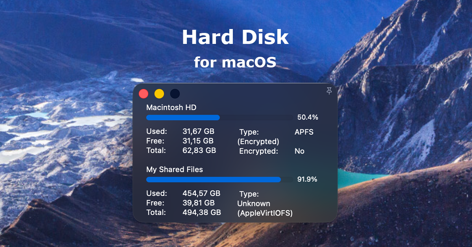
Task: Click the Used value for Macintosh HD
Action: pos(199,132)
